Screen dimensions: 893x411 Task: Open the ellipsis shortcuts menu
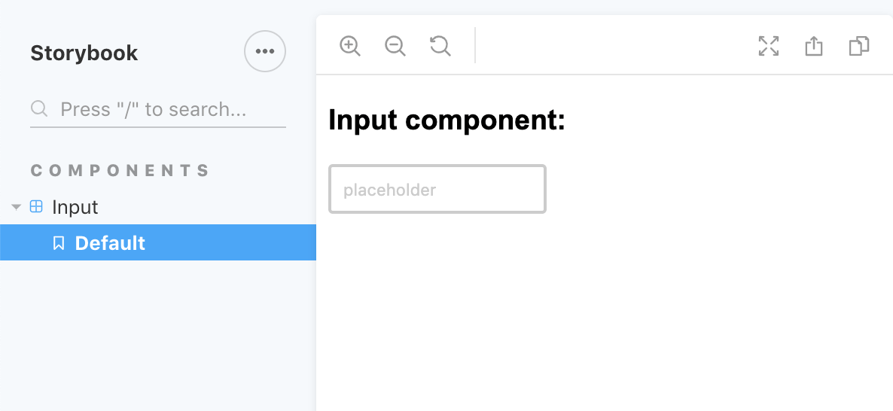pos(265,51)
